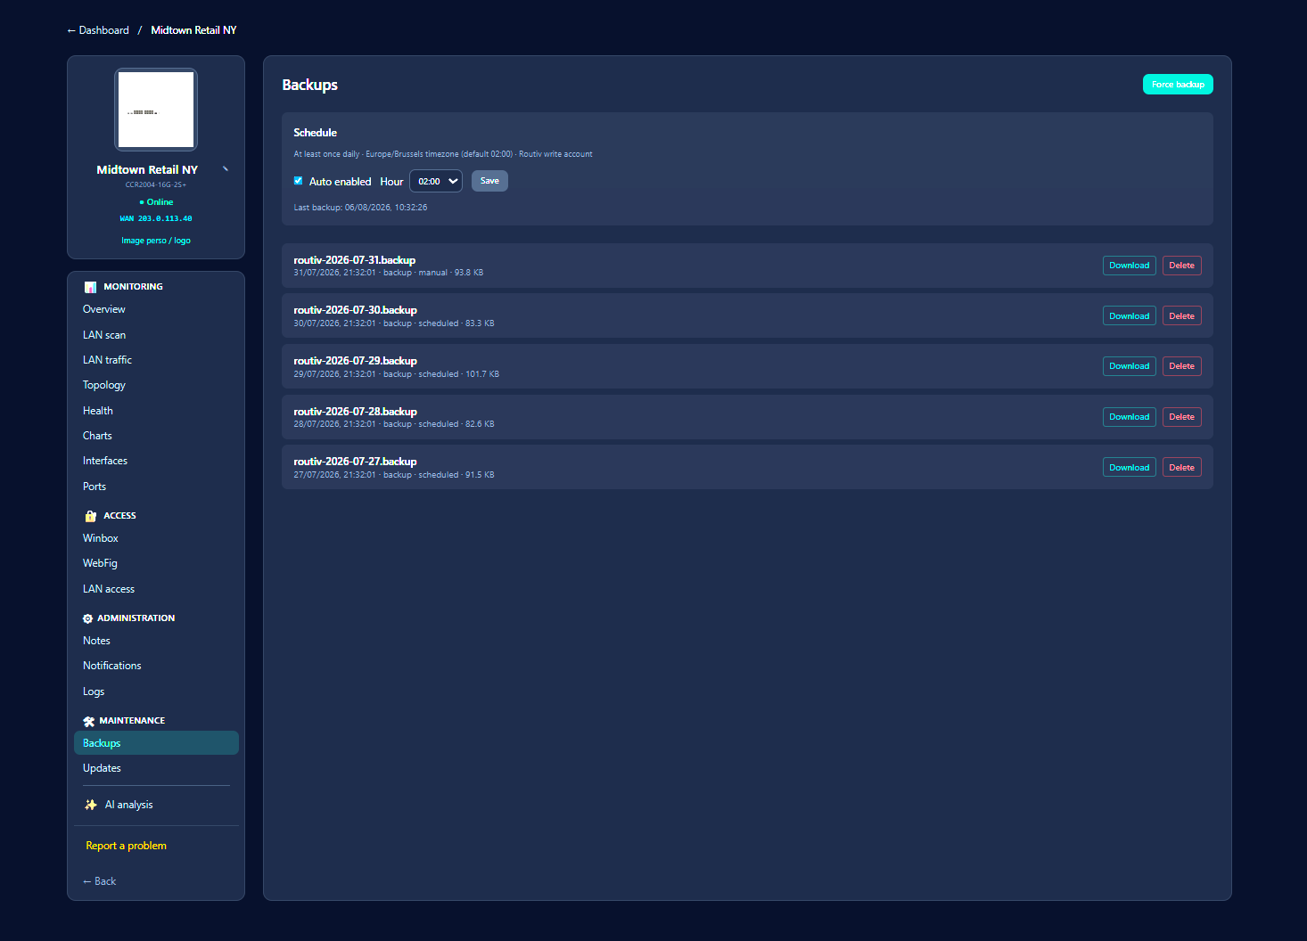This screenshot has width=1307, height=941.
Task: Open Interfaces from the sidebar
Action: (156, 461)
